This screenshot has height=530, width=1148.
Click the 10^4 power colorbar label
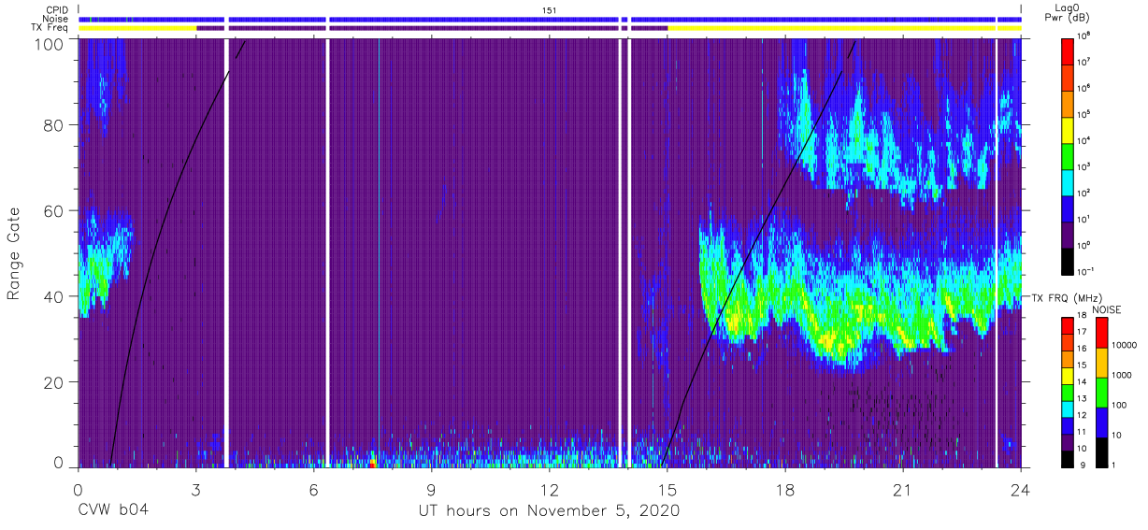tap(1084, 140)
